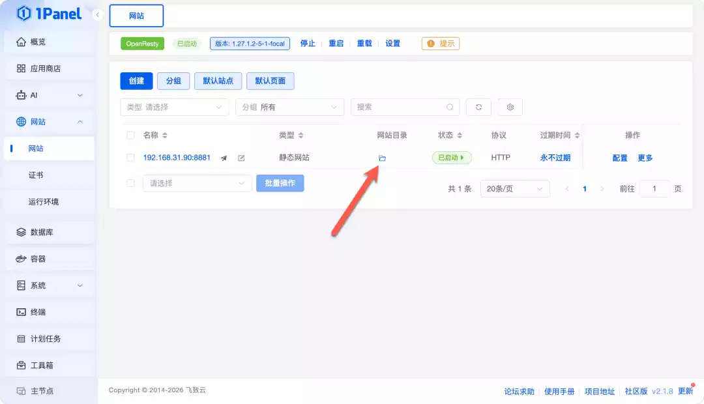This screenshot has width=704, height=404.
Task: Click the send icon next to 192.168.31.90:8881
Action: tap(224, 157)
